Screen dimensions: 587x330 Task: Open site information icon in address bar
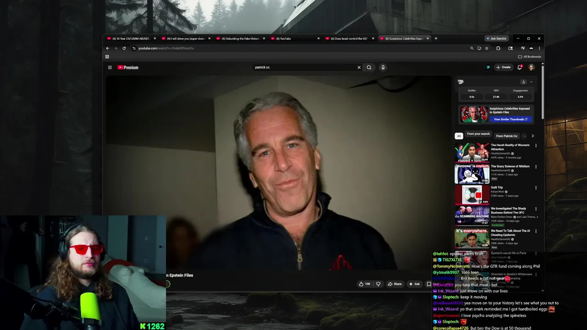pyautogui.click(x=134, y=48)
